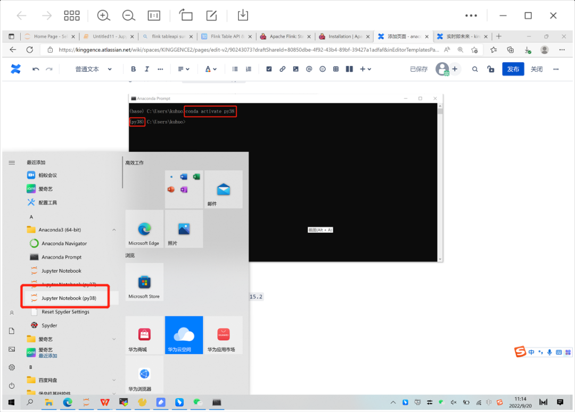This screenshot has height=412, width=575.
Task: Open the Microsoft Edge tile
Action: click(x=144, y=229)
